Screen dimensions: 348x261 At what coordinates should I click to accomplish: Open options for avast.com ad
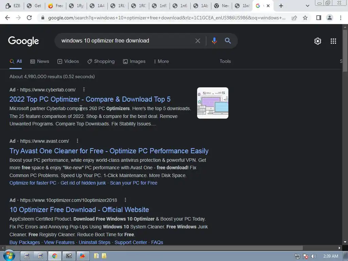tap(77, 141)
